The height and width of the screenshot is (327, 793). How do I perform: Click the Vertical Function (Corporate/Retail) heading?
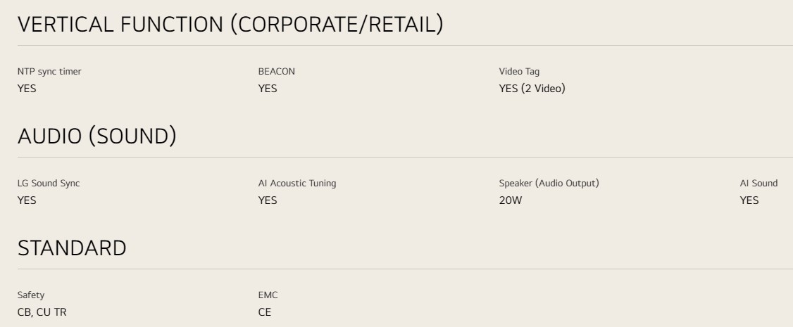[230, 24]
